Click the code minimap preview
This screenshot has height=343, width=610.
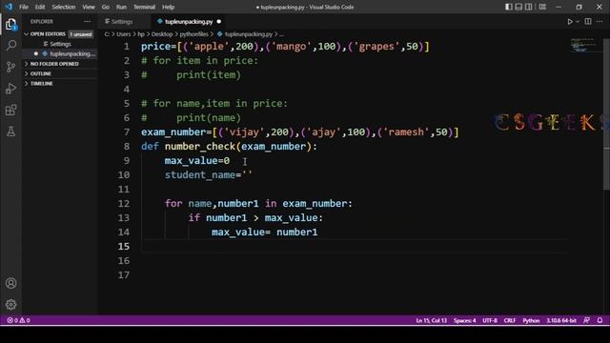583,45
